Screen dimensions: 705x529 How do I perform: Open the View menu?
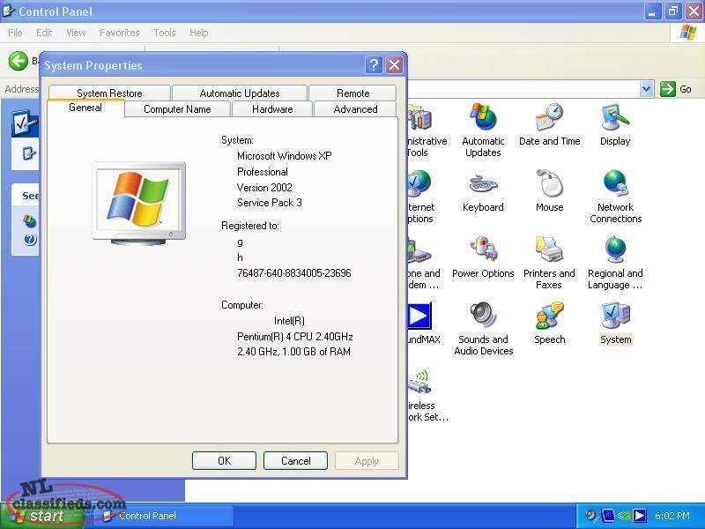point(76,33)
